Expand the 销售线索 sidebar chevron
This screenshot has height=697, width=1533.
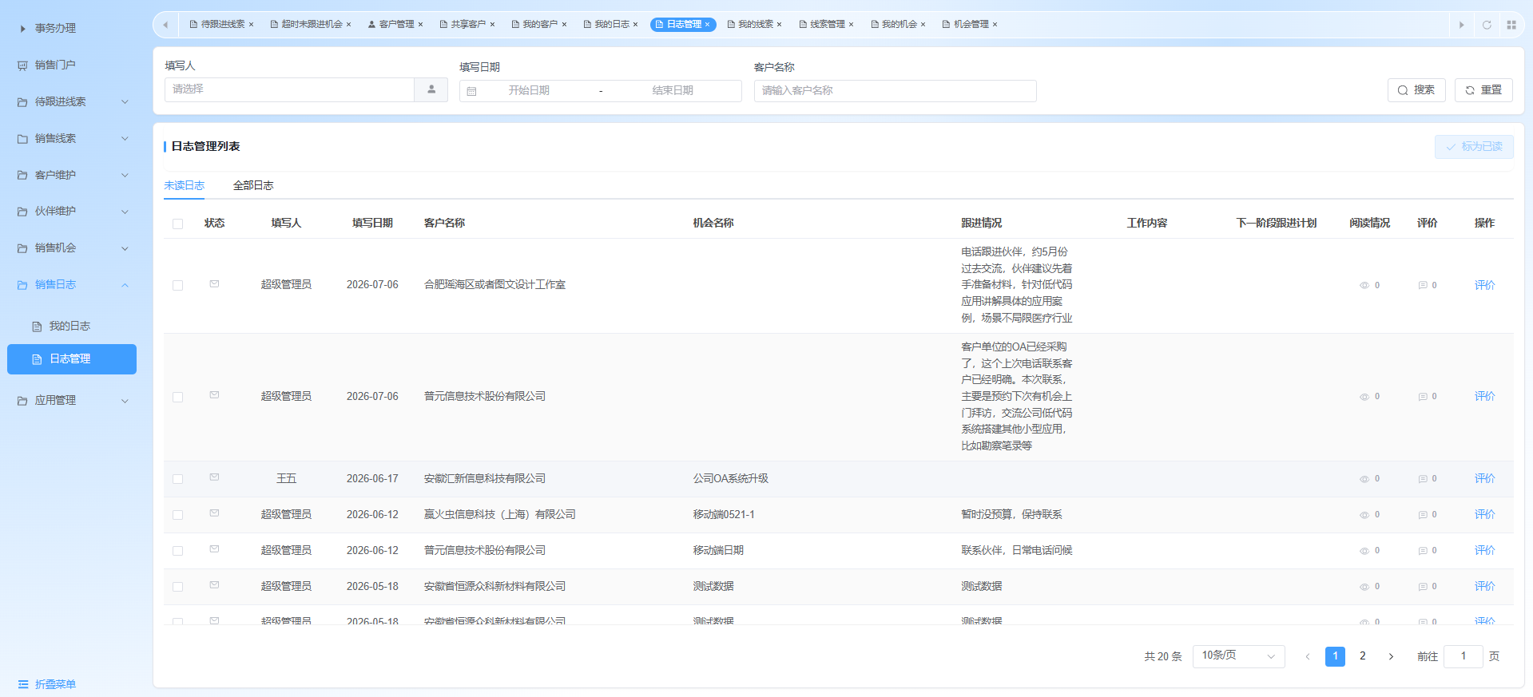coord(125,139)
